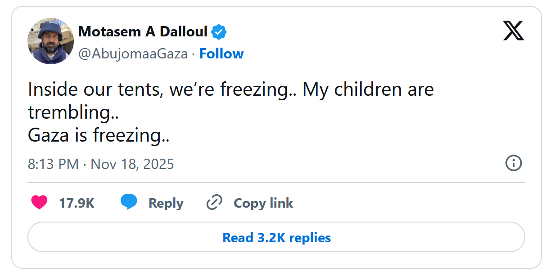Viewport: 555px width, 276px height.
Task: Click the word 'trembling..' in the tweet
Action: 73,112
